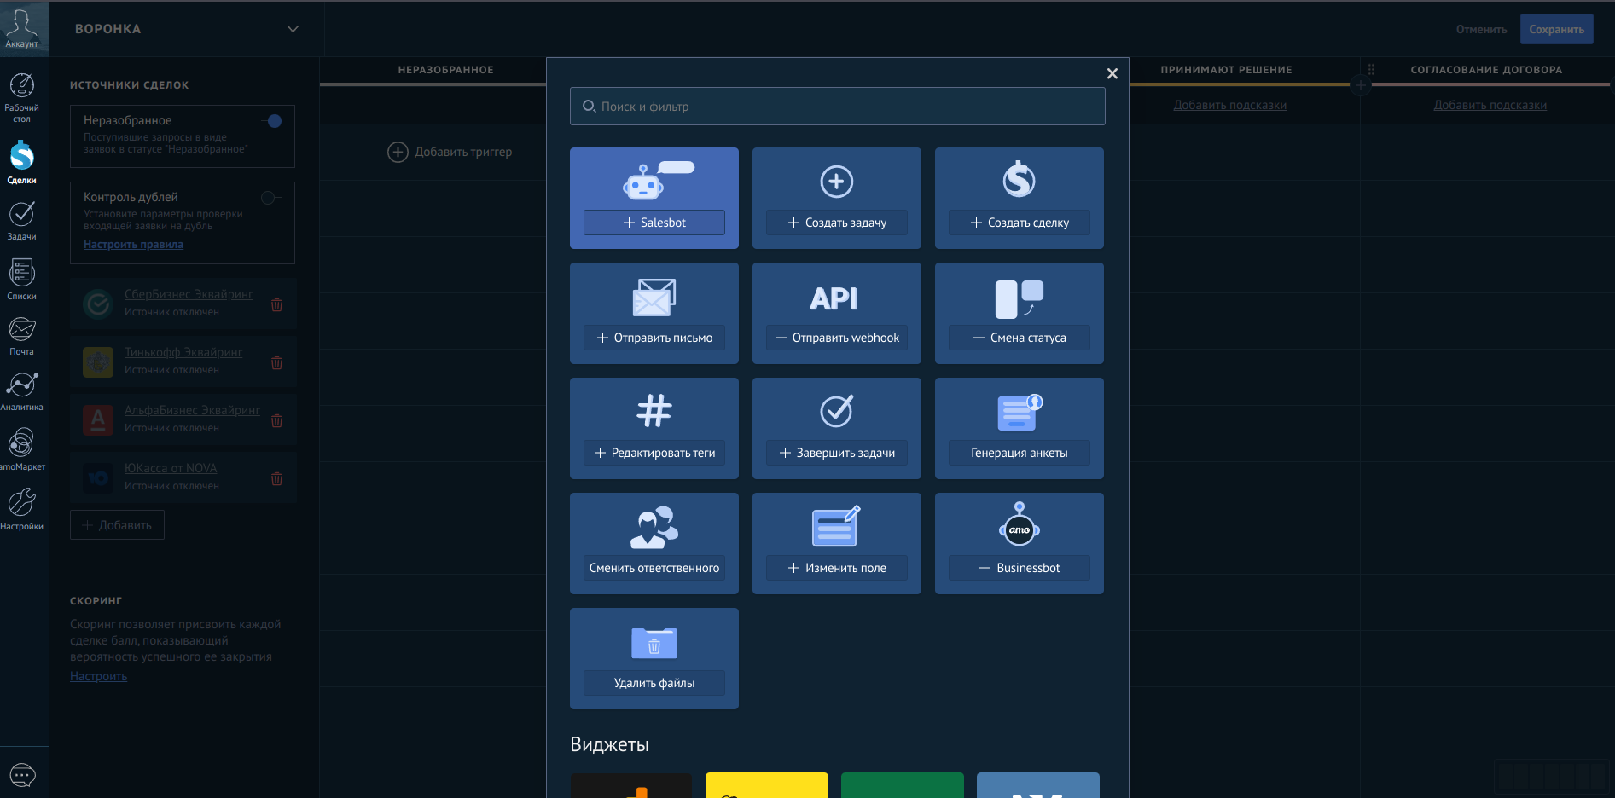Click the Сохранить button
The width and height of the screenshot is (1615, 798).
[x=1555, y=29]
